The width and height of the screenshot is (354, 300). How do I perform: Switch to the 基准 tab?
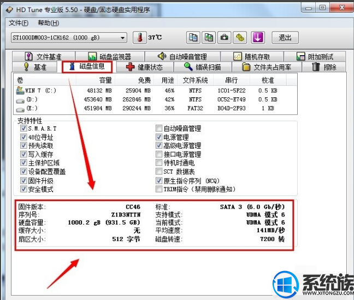point(35,67)
